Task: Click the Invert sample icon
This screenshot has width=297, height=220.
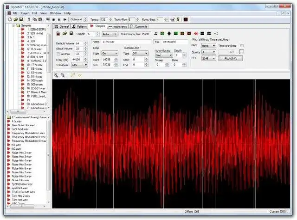Action: [209, 34]
